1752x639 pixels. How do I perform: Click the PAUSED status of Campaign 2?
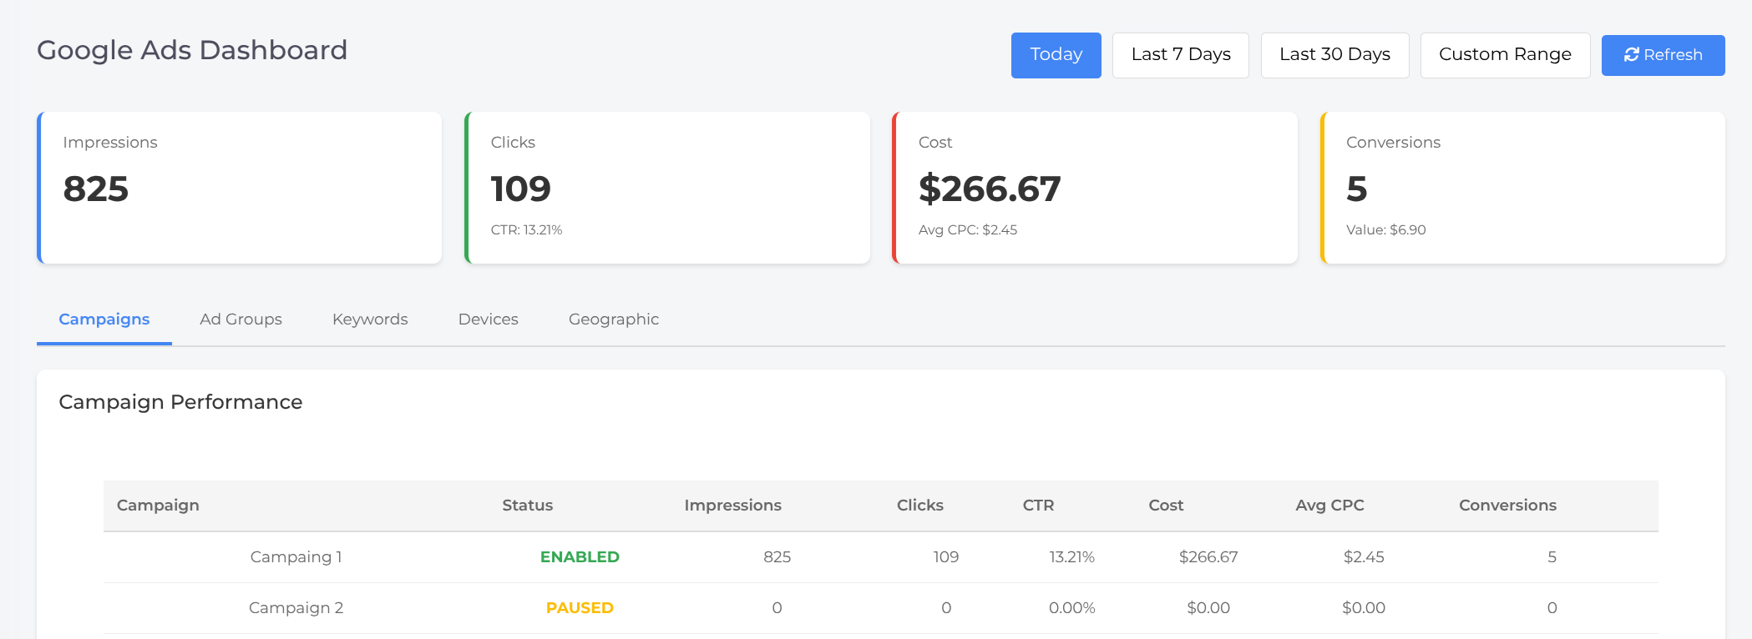[x=580, y=608]
